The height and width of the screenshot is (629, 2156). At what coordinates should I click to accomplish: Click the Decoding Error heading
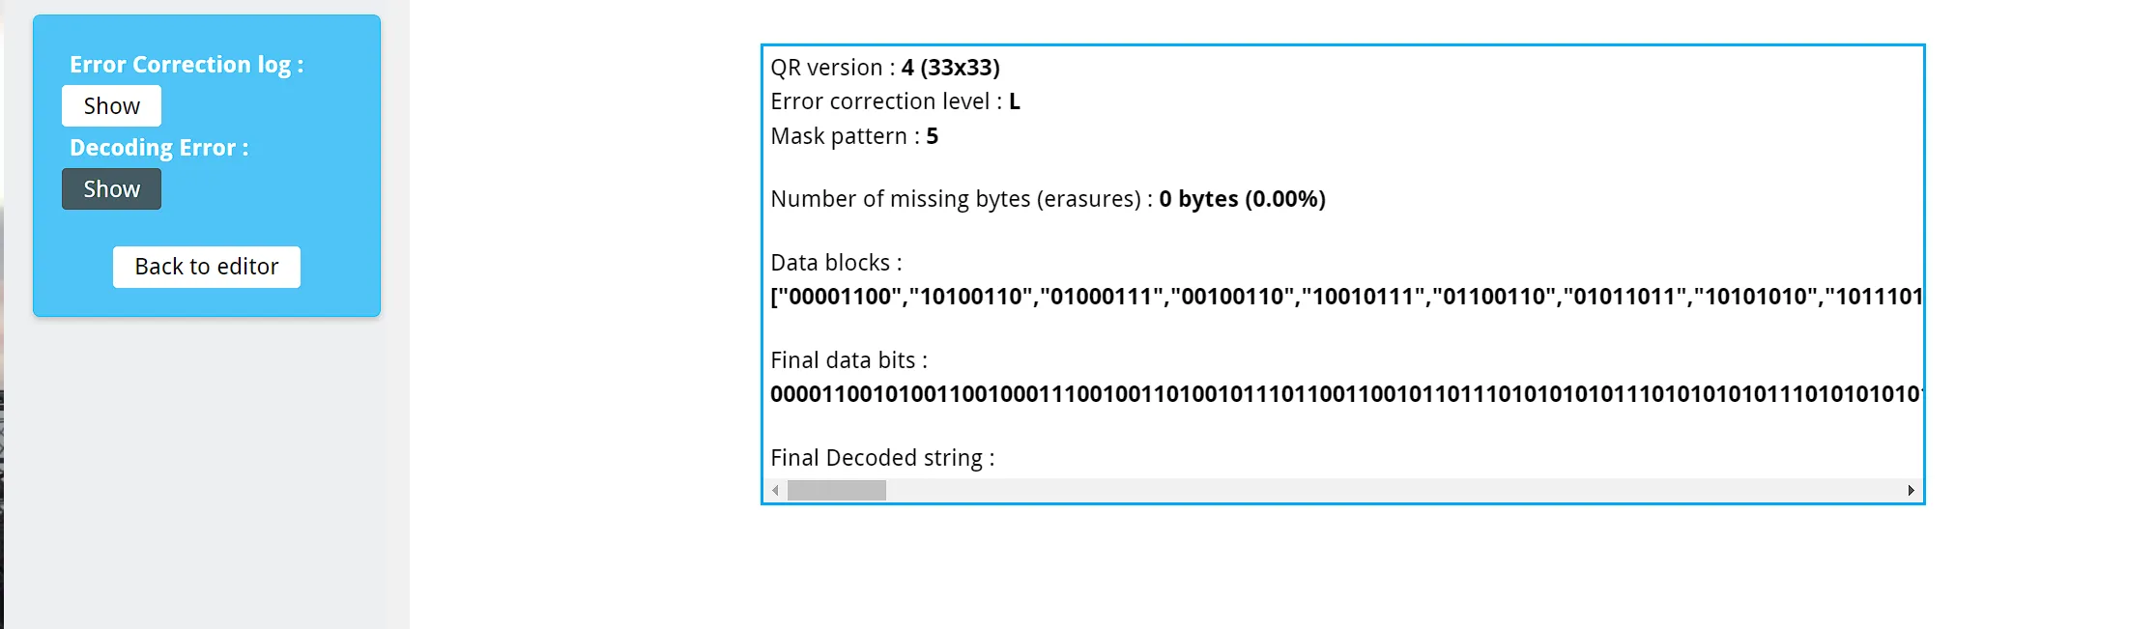(x=158, y=147)
